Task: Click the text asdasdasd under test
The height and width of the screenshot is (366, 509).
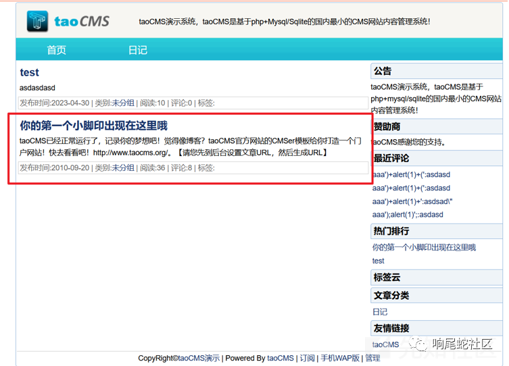Action: coord(37,88)
